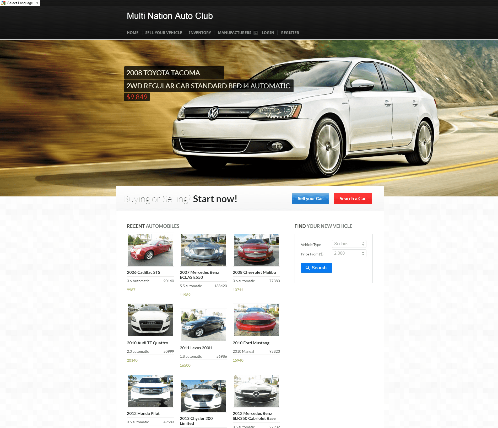498x428 pixels.
Task: Click the Mustang mileage 93823
Action: [274, 351]
